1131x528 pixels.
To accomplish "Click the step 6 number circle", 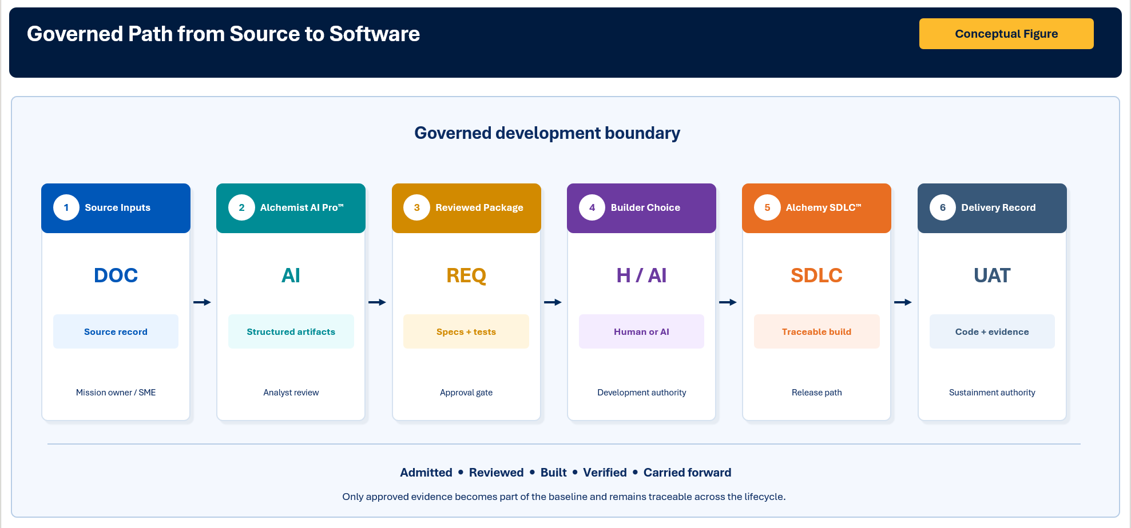I will 943,207.
